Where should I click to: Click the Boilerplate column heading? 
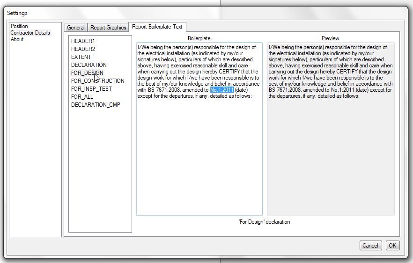(199, 38)
